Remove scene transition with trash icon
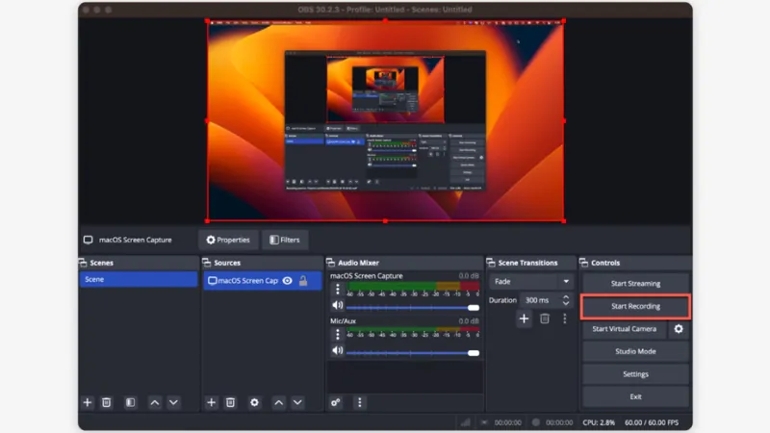Viewport: 770px width, 433px height. 545,318
